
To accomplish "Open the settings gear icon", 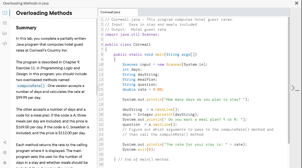I will tap(5, 163).
